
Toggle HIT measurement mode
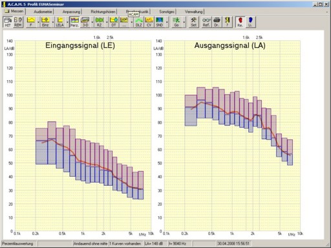click(8, 22)
